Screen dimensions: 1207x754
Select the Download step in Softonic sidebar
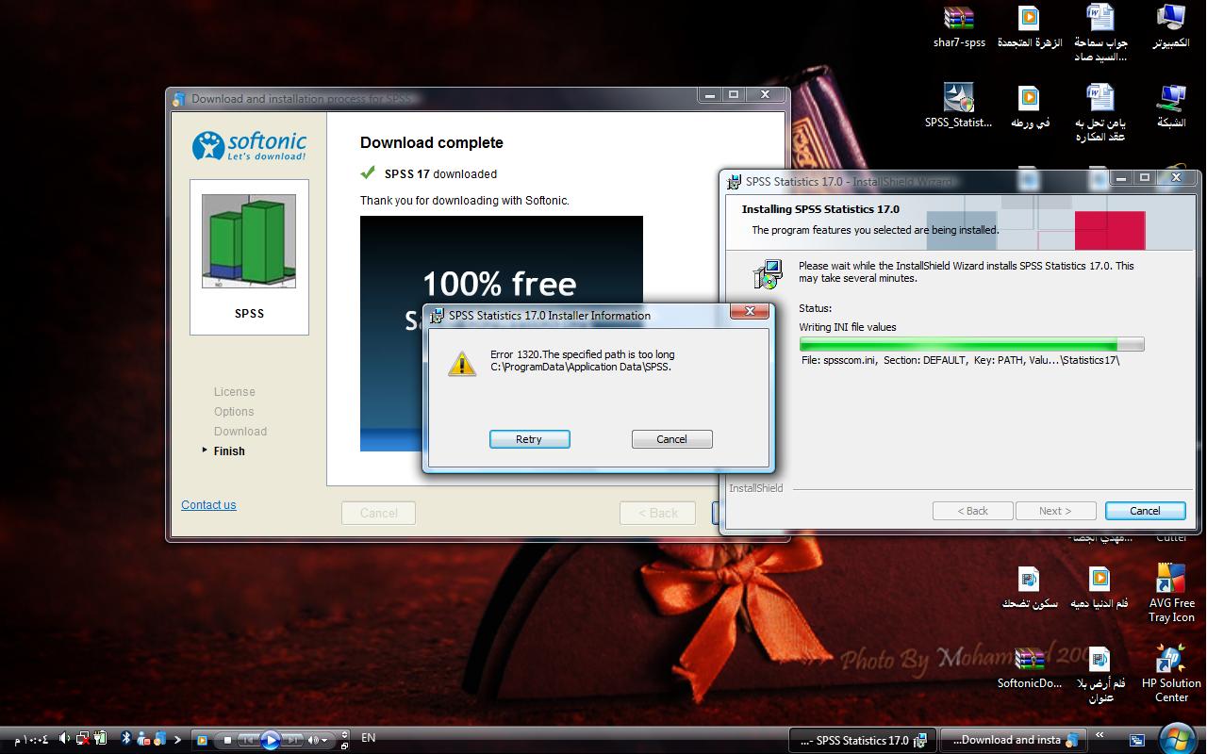(x=240, y=431)
